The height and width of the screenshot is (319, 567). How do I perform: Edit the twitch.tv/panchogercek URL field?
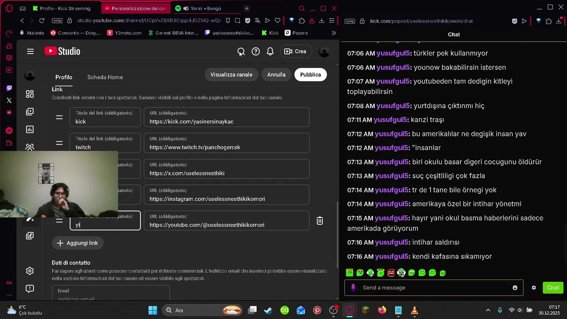[226, 143]
